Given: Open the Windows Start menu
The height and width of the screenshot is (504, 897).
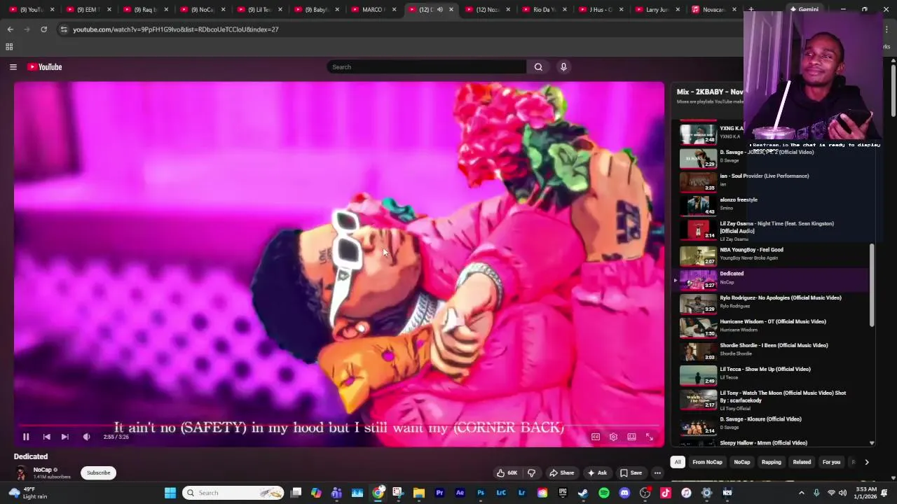Looking at the screenshot, I should point(170,493).
